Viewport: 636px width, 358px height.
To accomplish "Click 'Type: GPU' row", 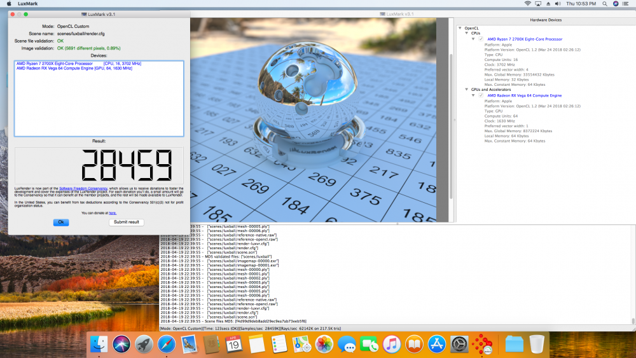I will click(494, 111).
